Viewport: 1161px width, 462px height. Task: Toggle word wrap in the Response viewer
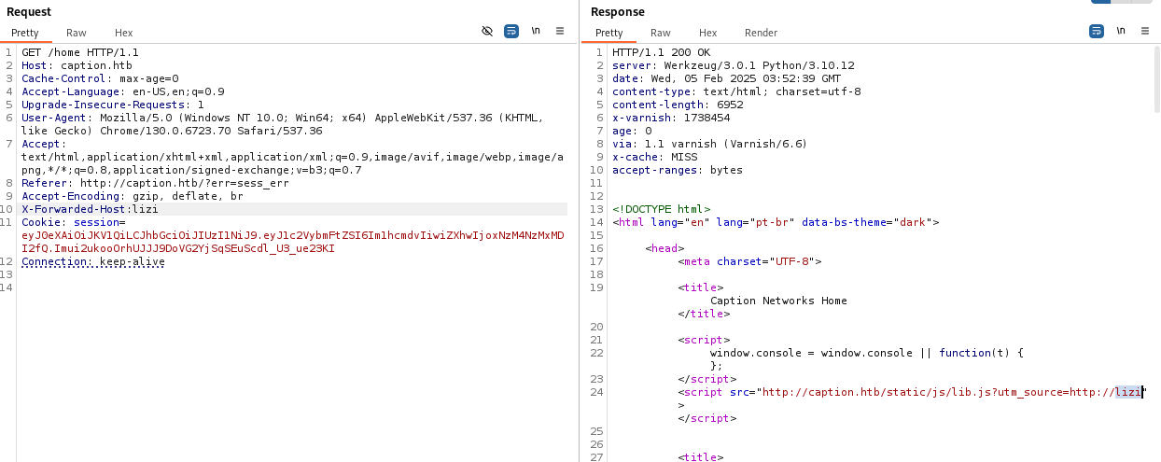[x=1097, y=31]
